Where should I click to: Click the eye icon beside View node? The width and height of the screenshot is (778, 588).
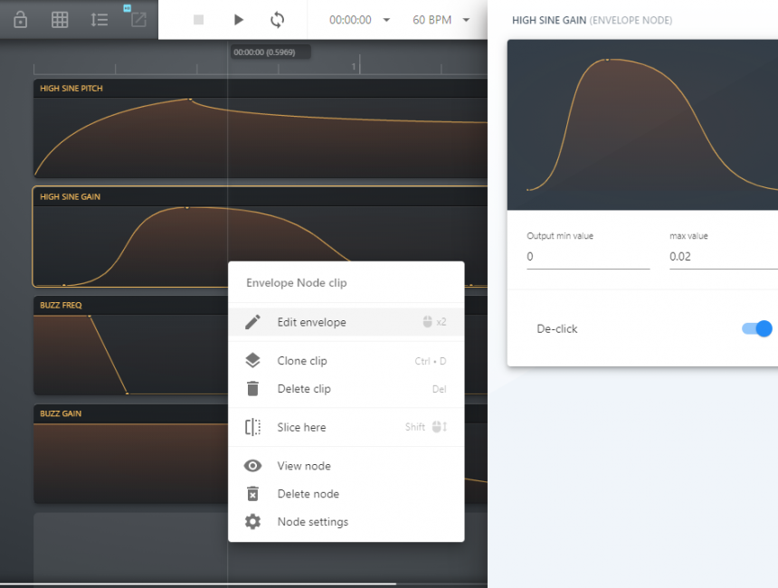tap(251, 465)
